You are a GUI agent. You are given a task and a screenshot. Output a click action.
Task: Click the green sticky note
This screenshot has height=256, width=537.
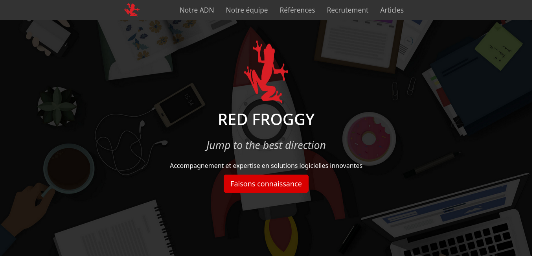[499, 46]
